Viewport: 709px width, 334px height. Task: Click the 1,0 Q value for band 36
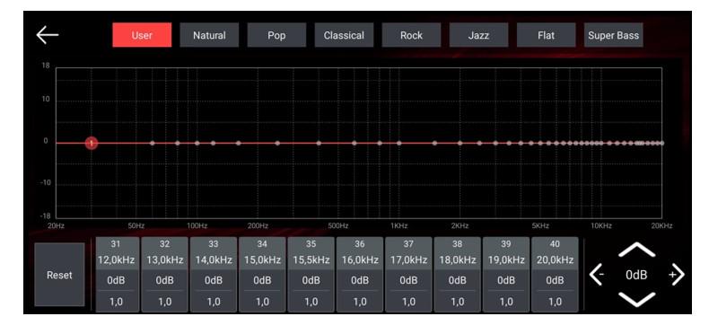pyautogui.click(x=360, y=302)
